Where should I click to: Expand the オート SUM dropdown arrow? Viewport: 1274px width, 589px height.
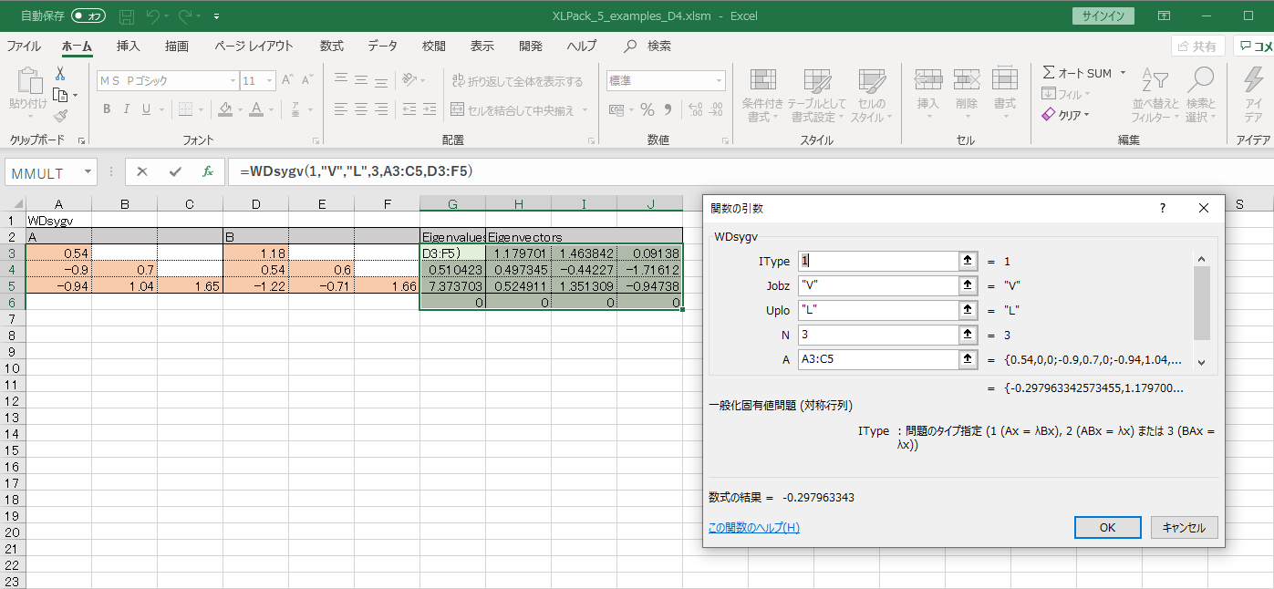click(x=1123, y=73)
